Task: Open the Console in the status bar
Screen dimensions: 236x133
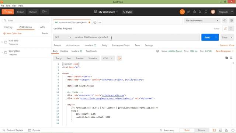Action: 34,130
